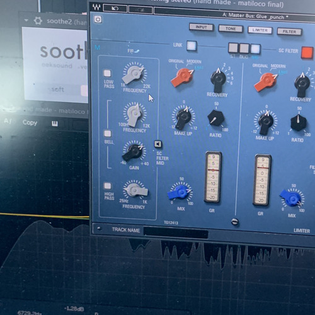The image size is (315, 315).
Task: Click the right channel red Original/Modern selector knob
Action: pos(266,81)
